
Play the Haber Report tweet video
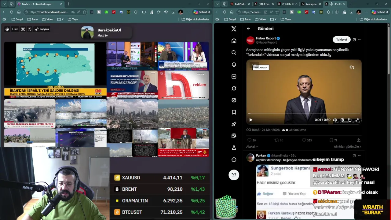pyautogui.click(x=251, y=120)
